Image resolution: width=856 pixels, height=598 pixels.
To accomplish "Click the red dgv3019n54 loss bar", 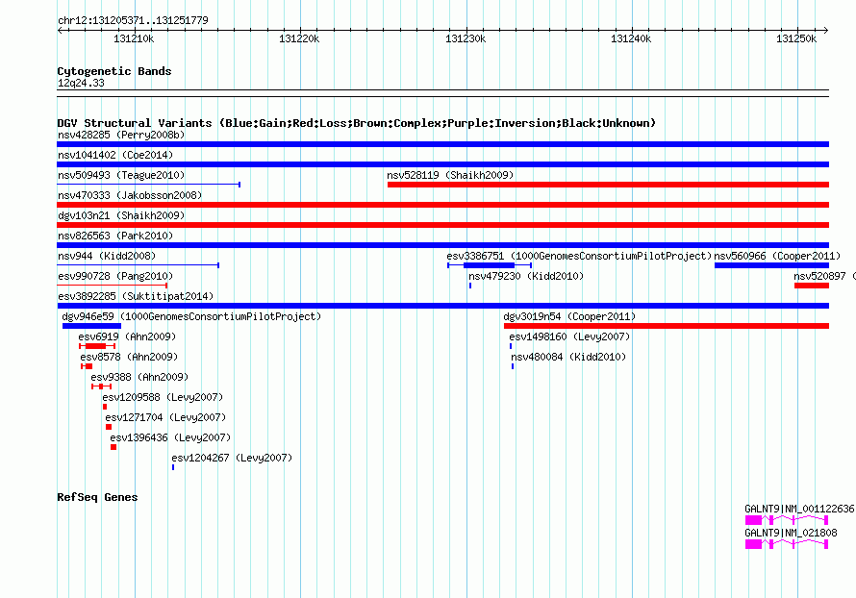I will click(x=667, y=326).
